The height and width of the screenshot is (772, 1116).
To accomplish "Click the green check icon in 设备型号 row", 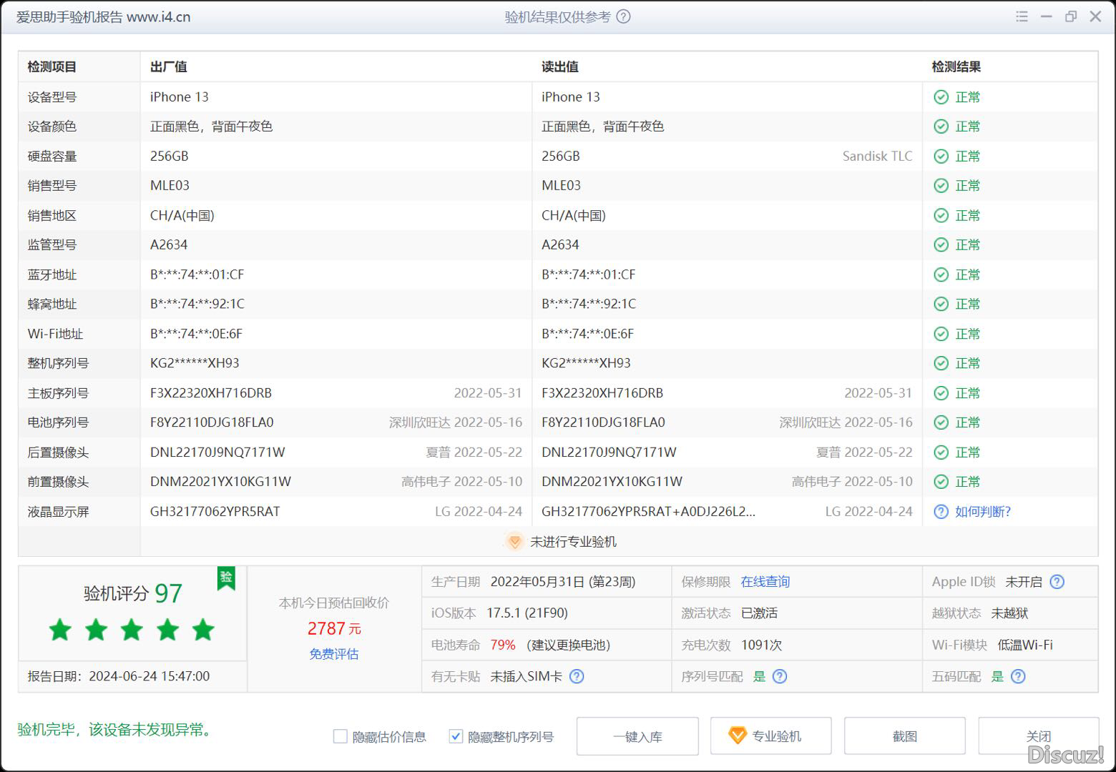I will (941, 97).
